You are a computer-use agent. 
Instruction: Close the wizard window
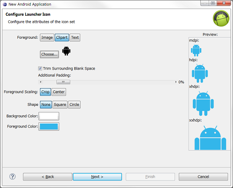(224, 3)
